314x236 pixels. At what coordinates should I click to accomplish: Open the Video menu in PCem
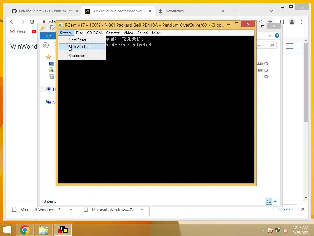coord(128,33)
